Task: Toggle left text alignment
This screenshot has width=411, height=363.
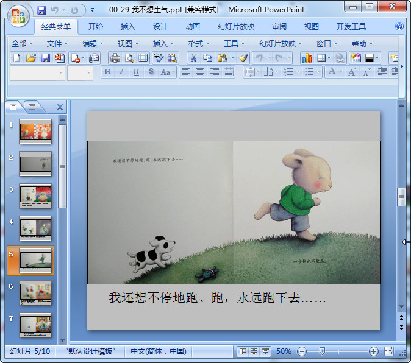Action: click(186, 72)
